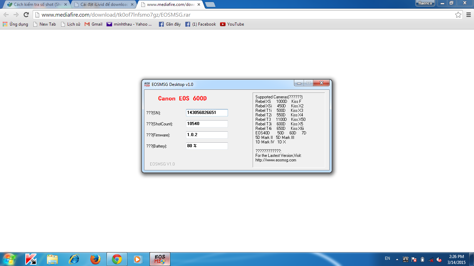Click the 5D Mark II 5D Mark III line
Image resolution: width=474 pixels, height=266 pixels.
click(275, 138)
